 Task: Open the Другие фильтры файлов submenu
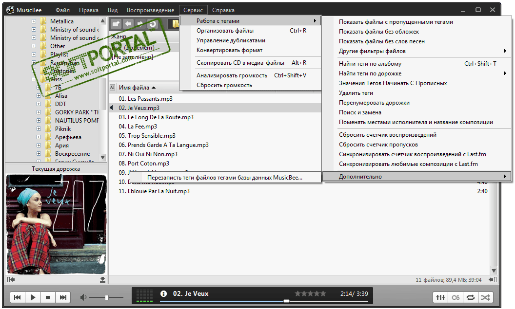pyautogui.click(x=416, y=51)
